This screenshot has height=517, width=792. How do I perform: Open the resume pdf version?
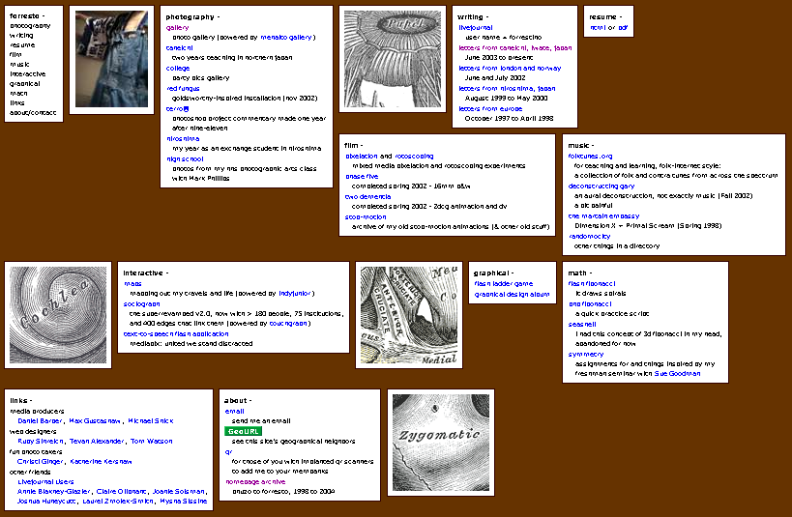click(623, 28)
